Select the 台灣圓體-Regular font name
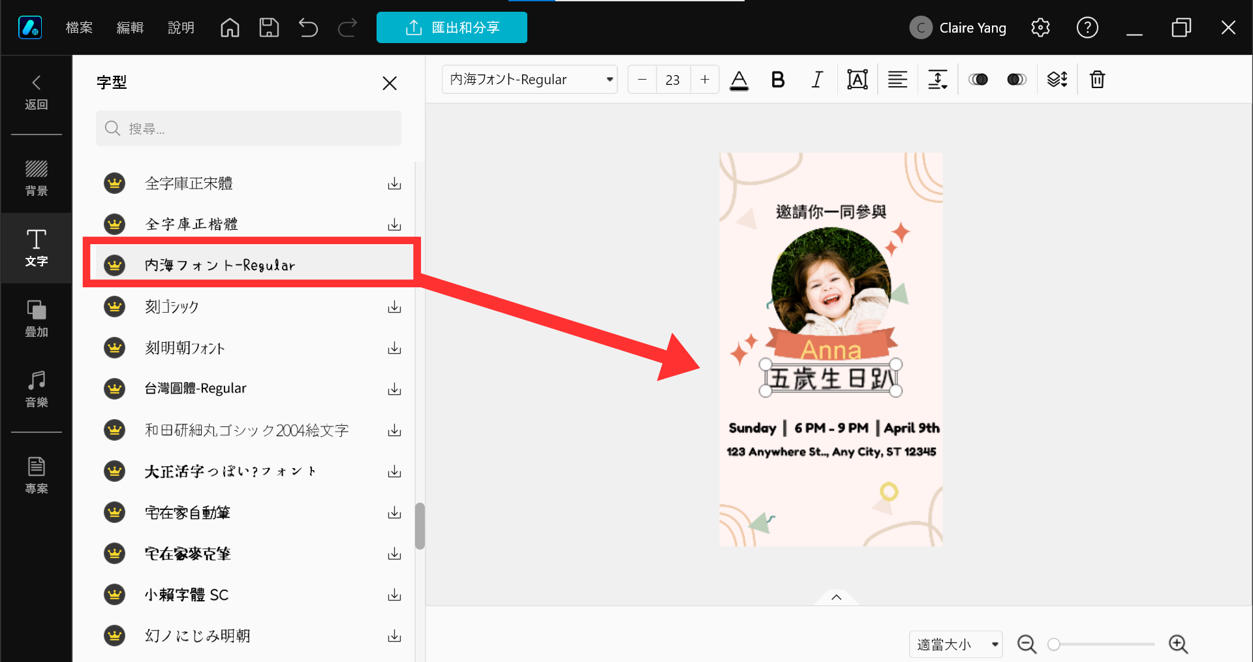The height and width of the screenshot is (662, 1253). pyautogui.click(x=195, y=388)
